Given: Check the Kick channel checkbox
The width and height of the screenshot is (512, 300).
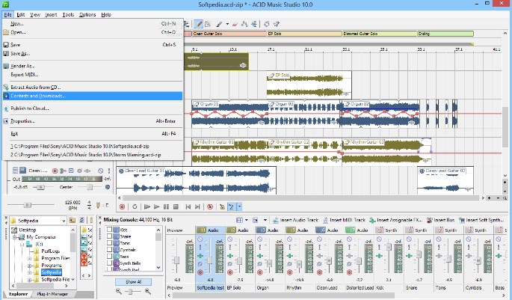Looking at the screenshot, I should pyautogui.click(x=109, y=230).
